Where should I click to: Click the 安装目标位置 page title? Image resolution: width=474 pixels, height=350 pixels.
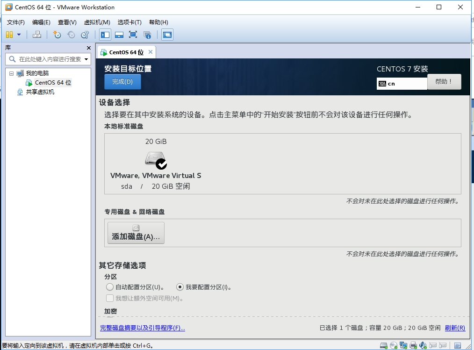(128, 69)
